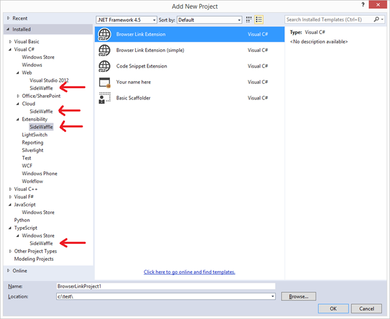The image size is (390, 319).
Task: Click the Location field showing c:\test\
Action: tap(166, 296)
